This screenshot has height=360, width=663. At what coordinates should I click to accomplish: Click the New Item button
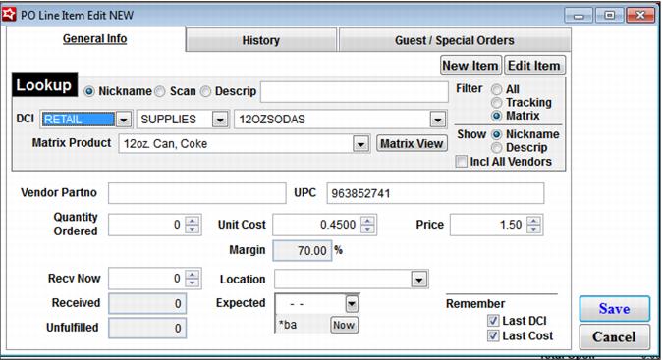point(470,66)
